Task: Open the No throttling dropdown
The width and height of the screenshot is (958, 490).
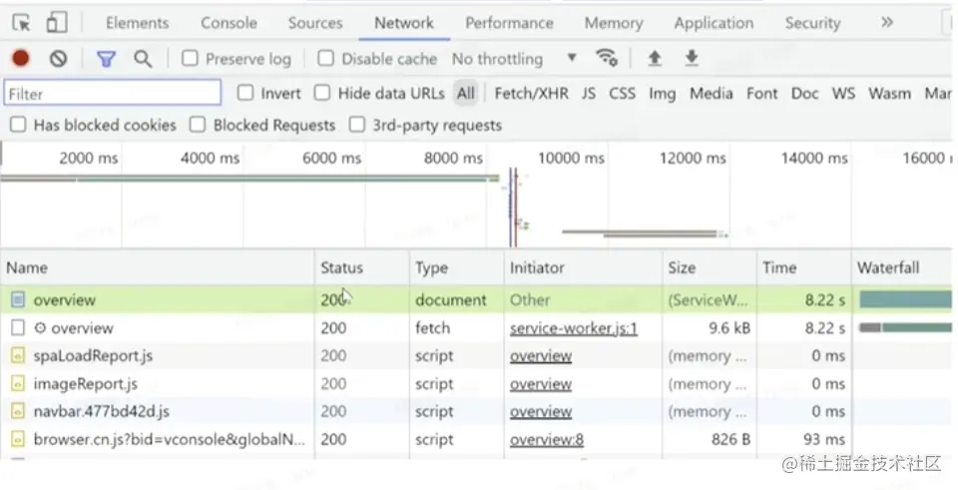Action: [514, 59]
